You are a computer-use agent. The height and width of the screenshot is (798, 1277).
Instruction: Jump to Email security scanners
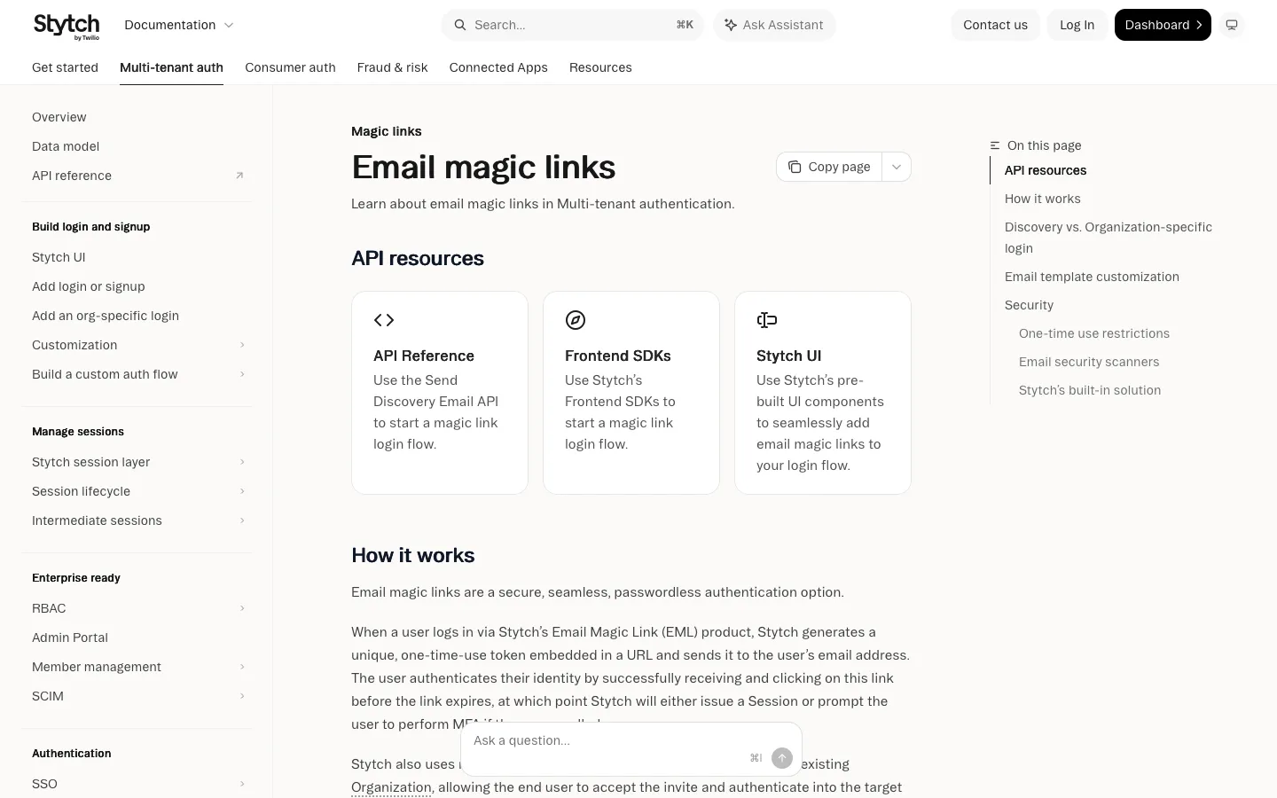point(1089,362)
